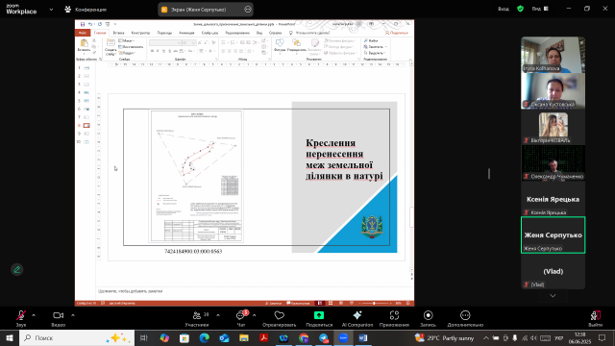Open Дополнительно more options

coord(465,318)
